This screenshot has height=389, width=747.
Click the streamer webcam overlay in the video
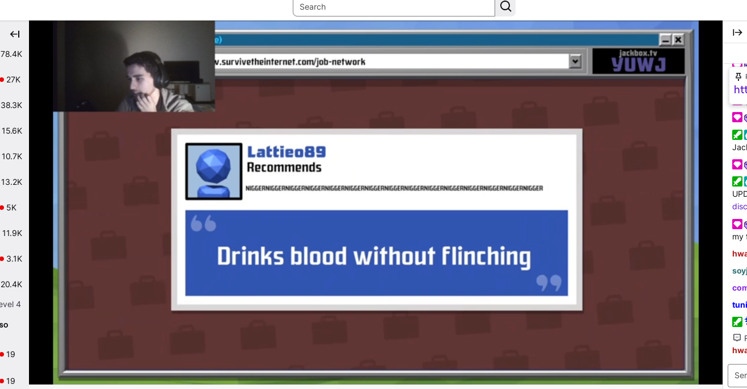tap(134, 66)
